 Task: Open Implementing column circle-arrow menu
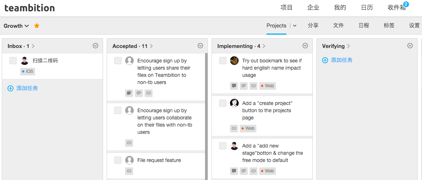[305, 46]
